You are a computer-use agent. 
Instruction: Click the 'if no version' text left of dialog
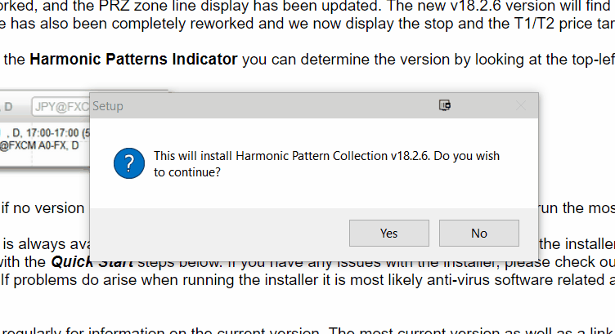[43, 208]
